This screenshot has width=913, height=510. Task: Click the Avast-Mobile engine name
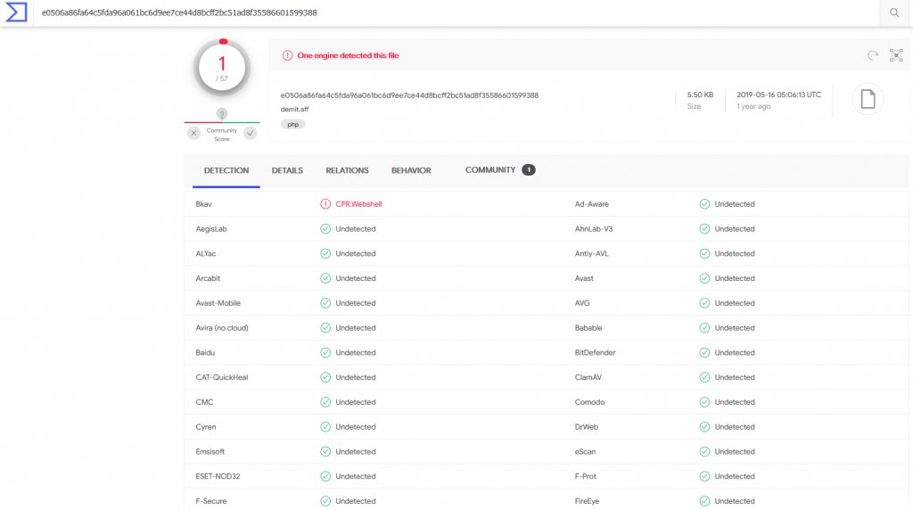pyautogui.click(x=218, y=303)
